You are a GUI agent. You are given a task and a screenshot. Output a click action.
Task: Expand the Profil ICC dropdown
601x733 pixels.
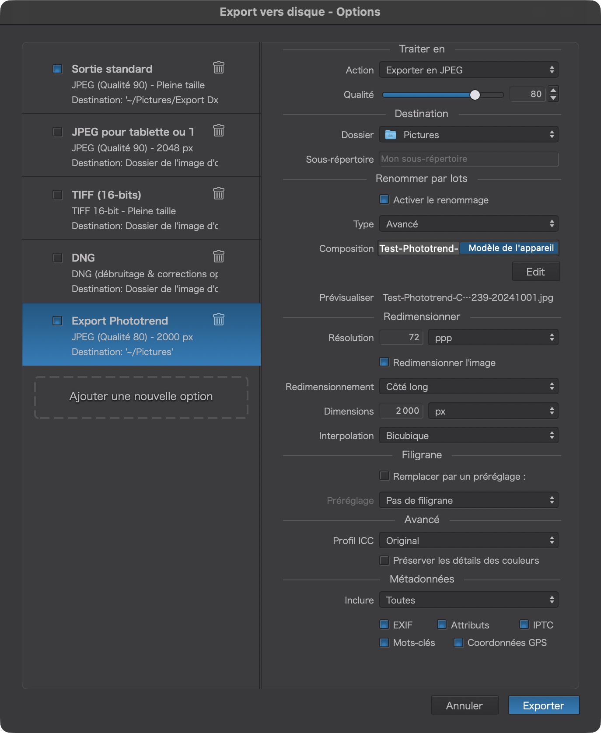468,541
